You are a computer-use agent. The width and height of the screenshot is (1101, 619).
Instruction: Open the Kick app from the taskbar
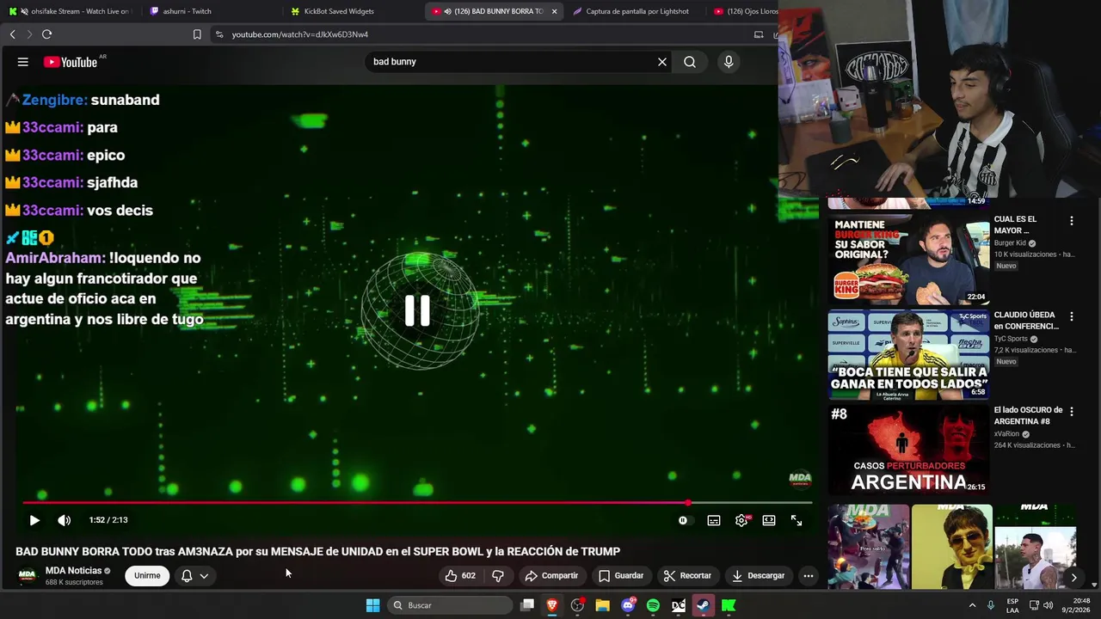729,605
